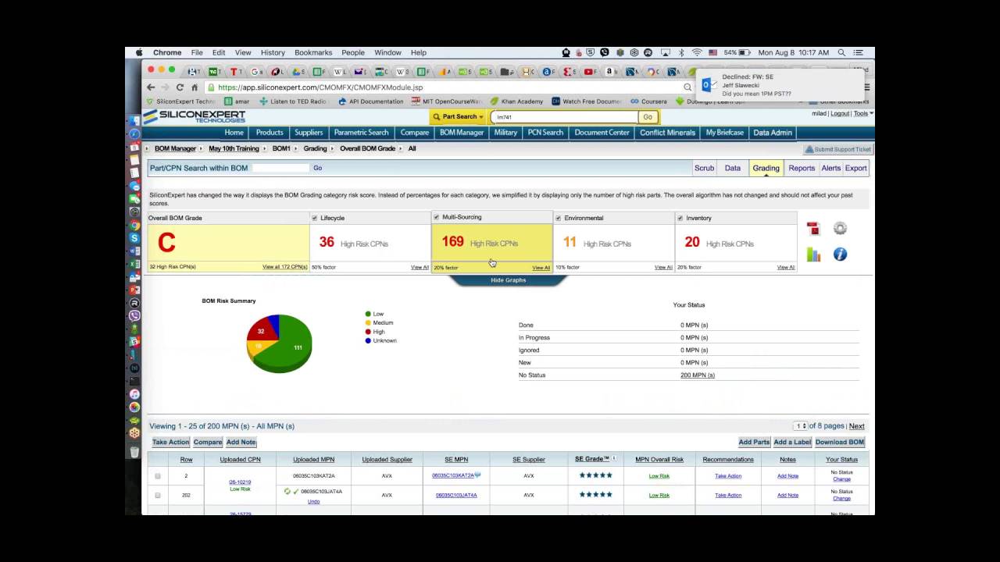The image size is (1000, 562).
Task: Click the comment icon beside 06035C103KAT2A
Action: 477,475
